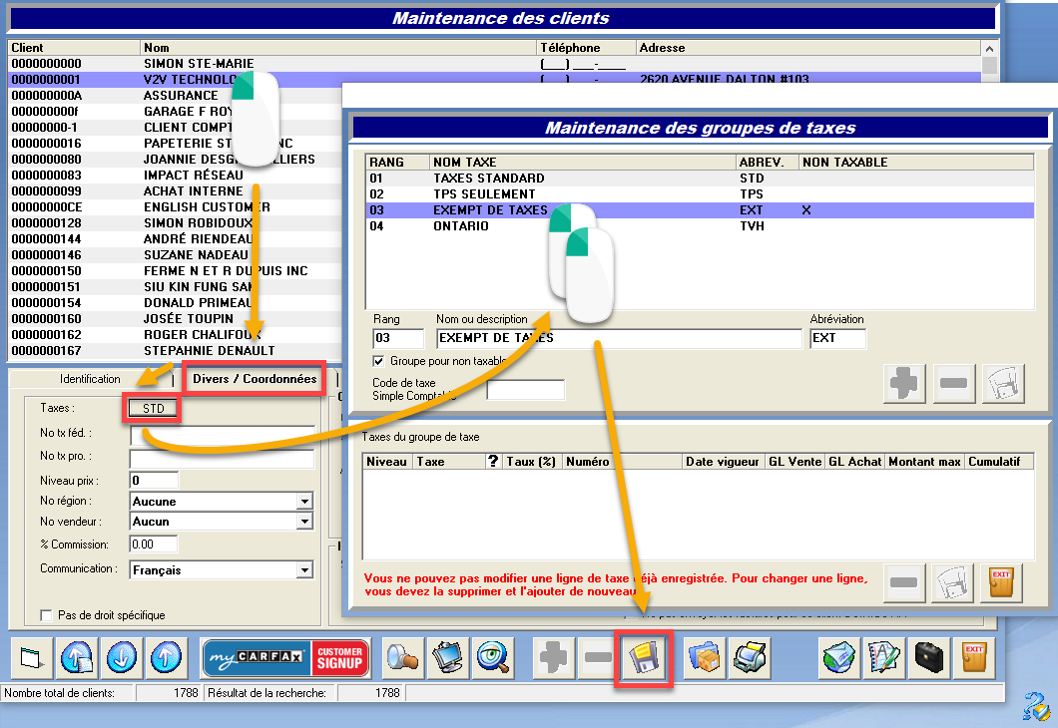Select client SUZANE NADEAU in the list
This screenshot has width=1058, height=728.
click(176, 255)
